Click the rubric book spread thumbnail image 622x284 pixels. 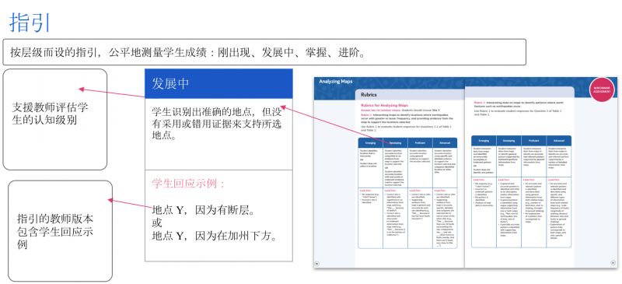click(x=466, y=172)
